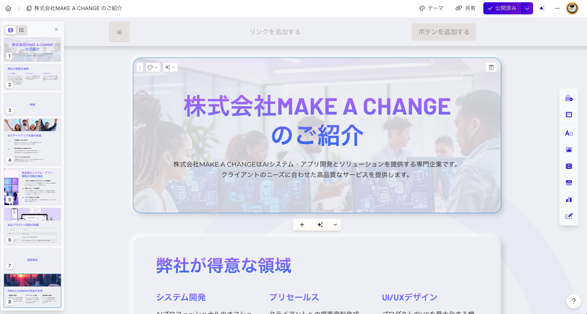Open the テーマ menu in the top bar
Viewport: 587px width, 314px height.
click(x=431, y=8)
